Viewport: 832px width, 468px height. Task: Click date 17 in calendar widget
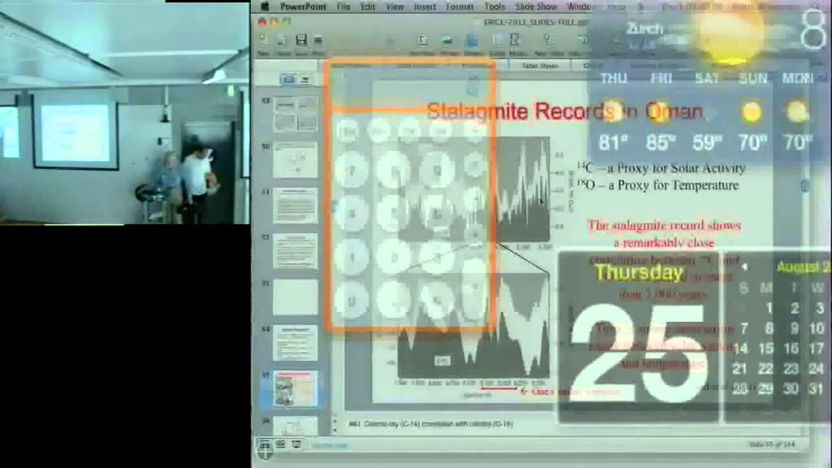pos(816,348)
